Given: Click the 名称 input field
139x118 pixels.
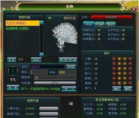Looking at the screenshot, I should (47, 67).
